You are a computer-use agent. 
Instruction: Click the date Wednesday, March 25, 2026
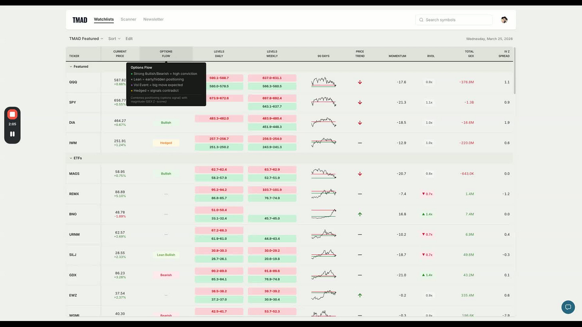(x=489, y=39)
